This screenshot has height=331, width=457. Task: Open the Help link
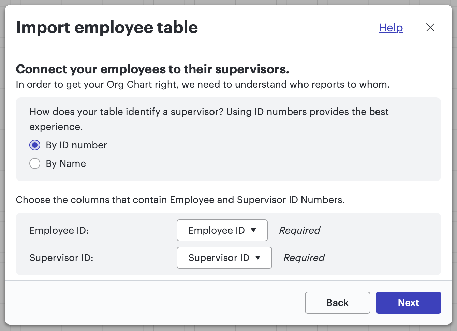click(x=390, y=28)
